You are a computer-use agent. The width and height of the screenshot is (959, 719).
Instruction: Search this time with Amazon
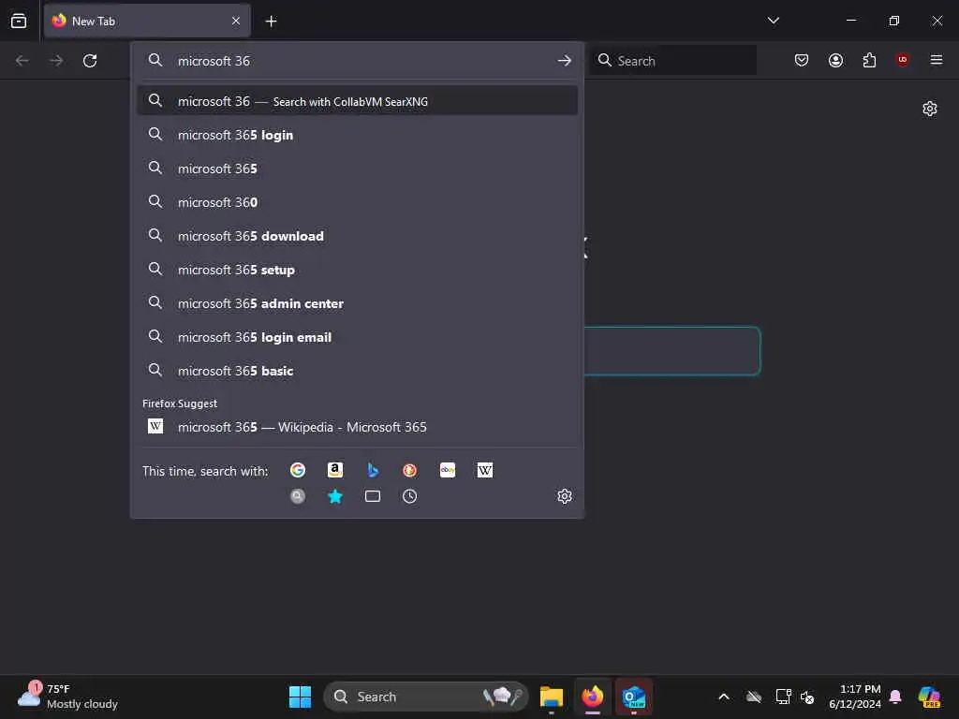tap(335, 470)
